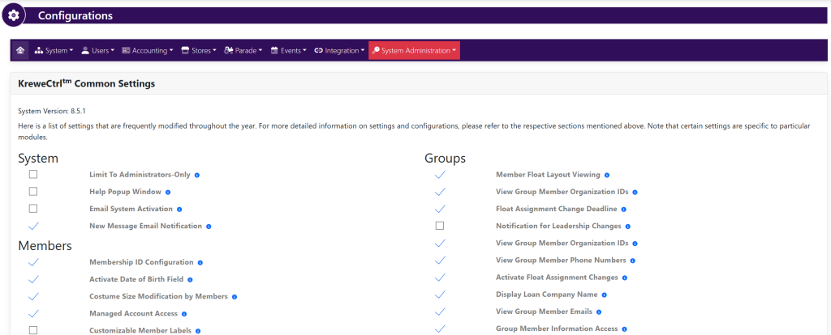Expand the System Administration dropdown
This screenshot has width=831, height=335.
[x=414, y=50]
